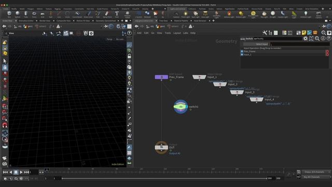Open the viewport View dropdown
Viewport: 332px width, 187px height.
(x=11, y=33)
